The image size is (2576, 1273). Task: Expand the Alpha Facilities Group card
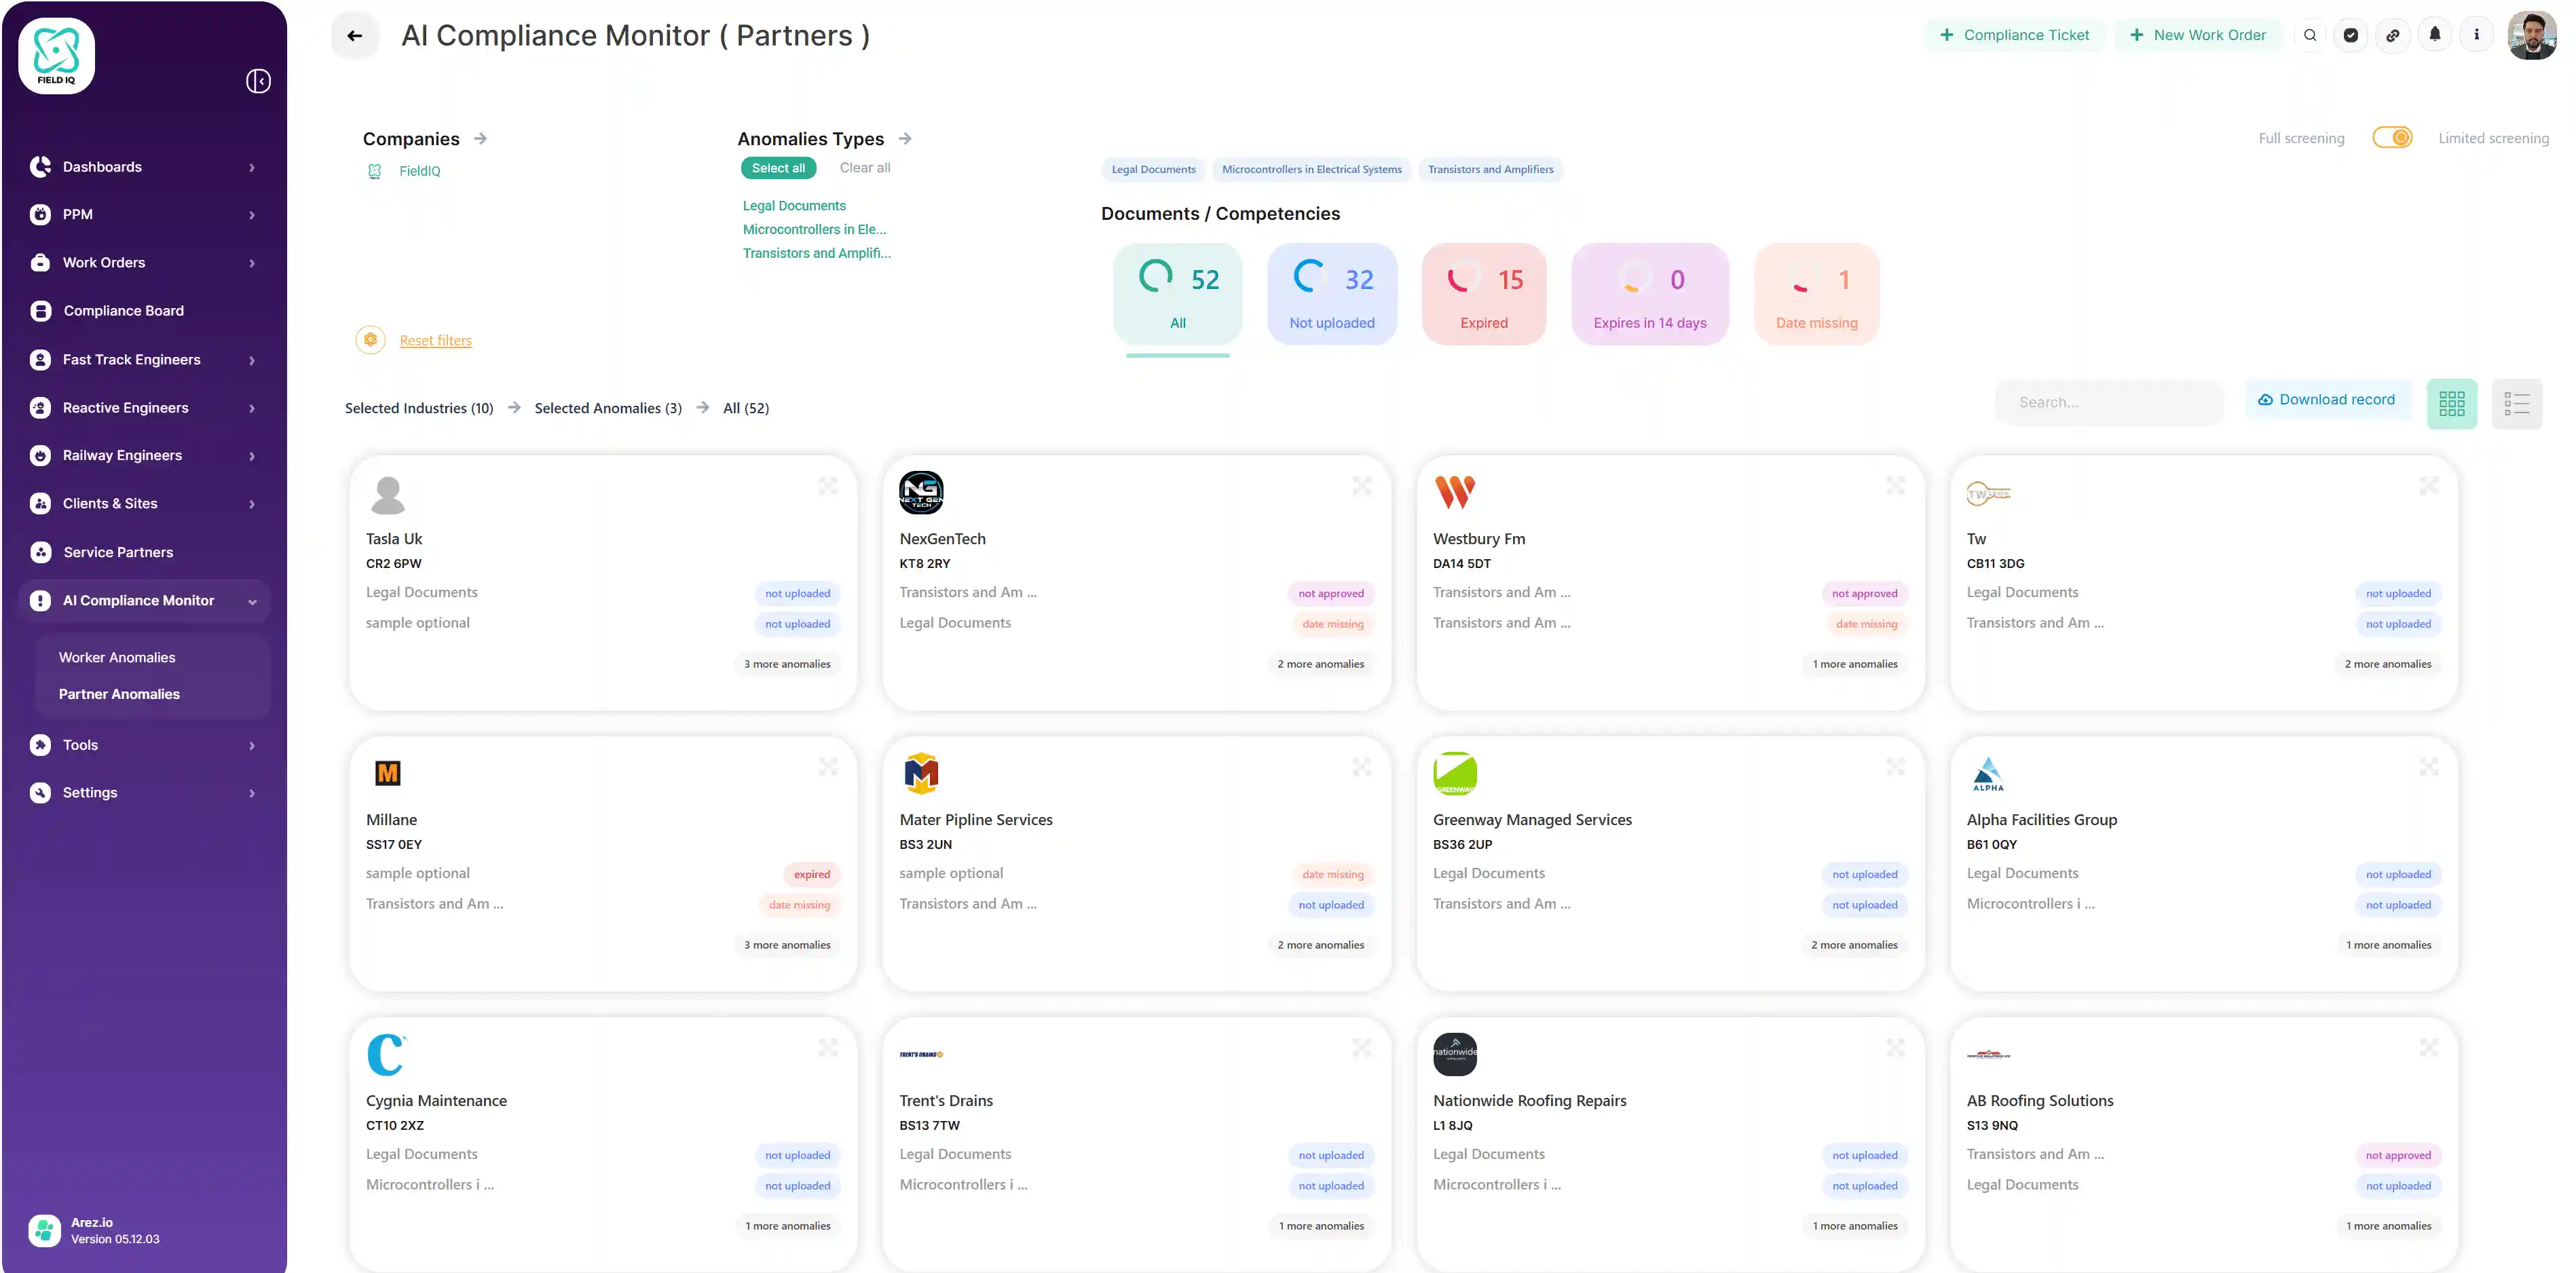[2429, 767]
